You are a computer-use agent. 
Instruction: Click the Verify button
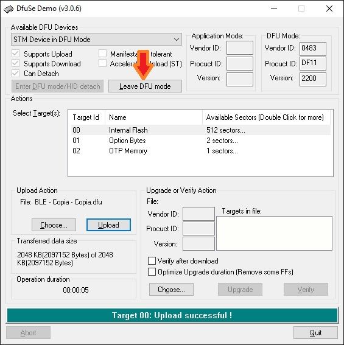tap(306, 290)
